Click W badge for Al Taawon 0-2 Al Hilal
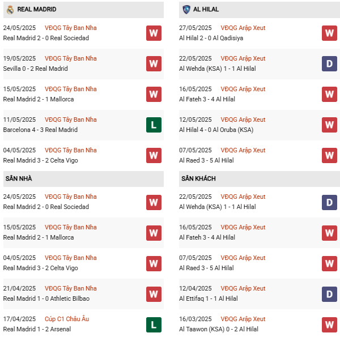The height and width of the screenshot is (337, 340). pos(329,325)
